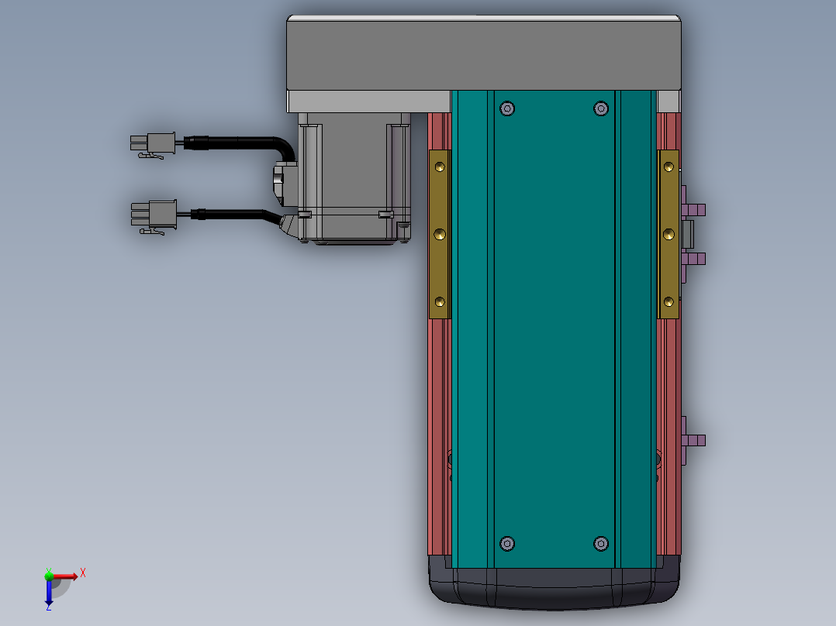Pick the middle purple sensor on the right side
This screenshot has height=626, width=836.
pyautogui.click(x=693, y=260)
